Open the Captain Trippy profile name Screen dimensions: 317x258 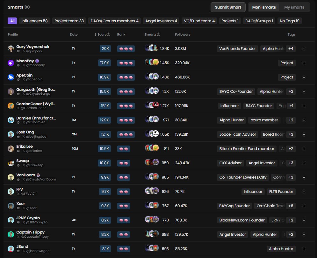(x=30, y=232)
